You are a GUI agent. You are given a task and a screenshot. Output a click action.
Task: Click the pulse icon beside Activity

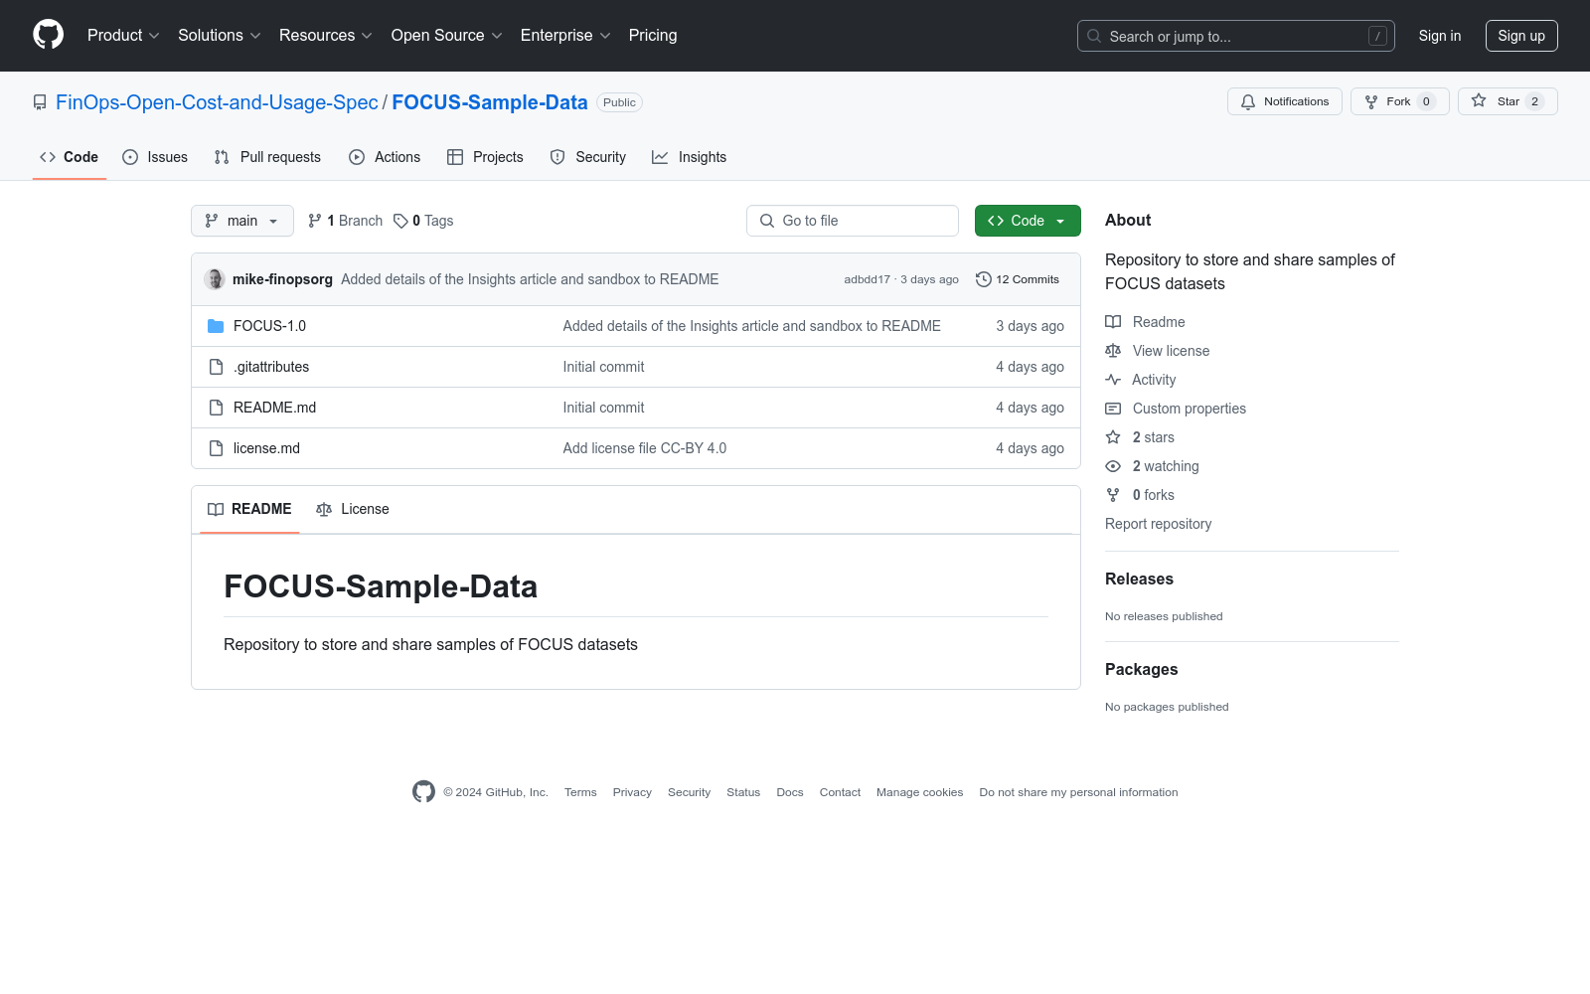click(x=1113, y=380)
